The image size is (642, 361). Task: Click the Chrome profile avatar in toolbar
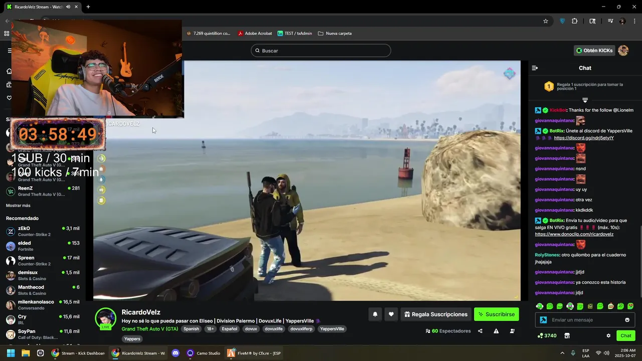622,21
